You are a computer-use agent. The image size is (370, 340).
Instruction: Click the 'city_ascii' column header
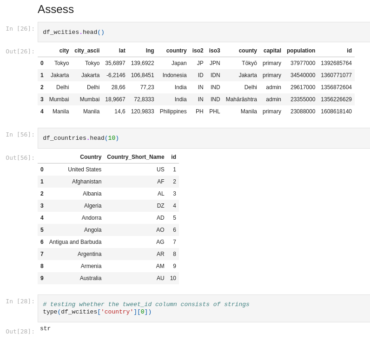(x=87, y=51)
